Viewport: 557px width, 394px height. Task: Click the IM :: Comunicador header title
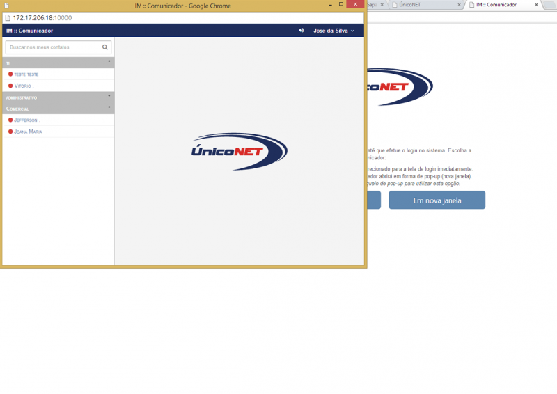click(29, 31)
